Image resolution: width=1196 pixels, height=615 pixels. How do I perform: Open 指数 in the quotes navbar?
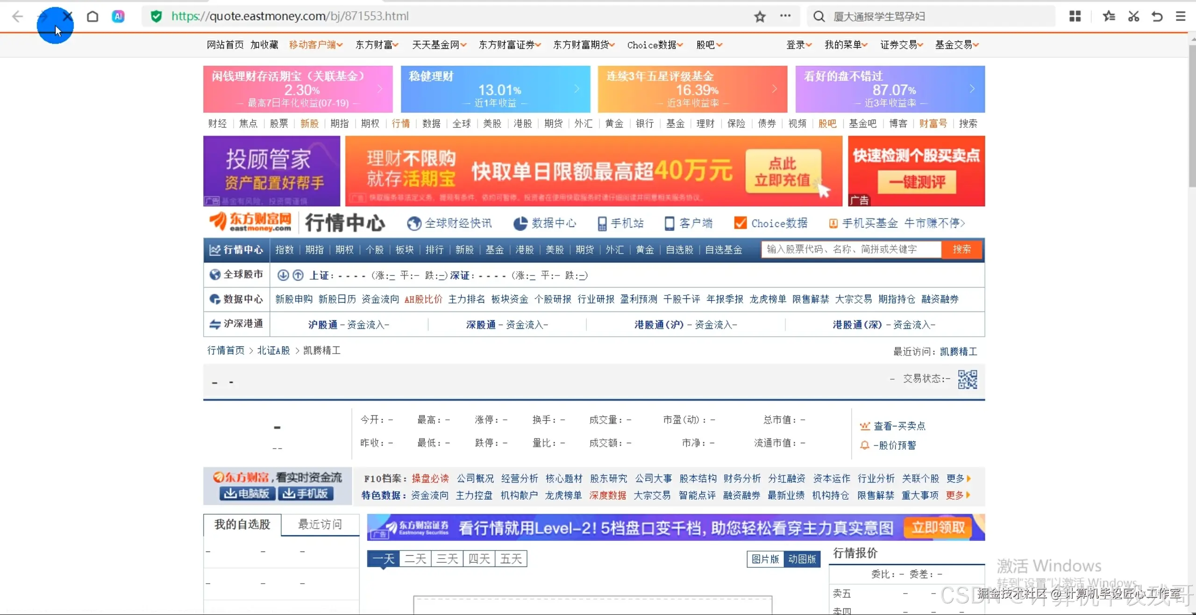tap(285, 250)
